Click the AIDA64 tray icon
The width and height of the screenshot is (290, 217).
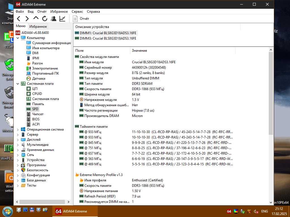click(229, 211)
